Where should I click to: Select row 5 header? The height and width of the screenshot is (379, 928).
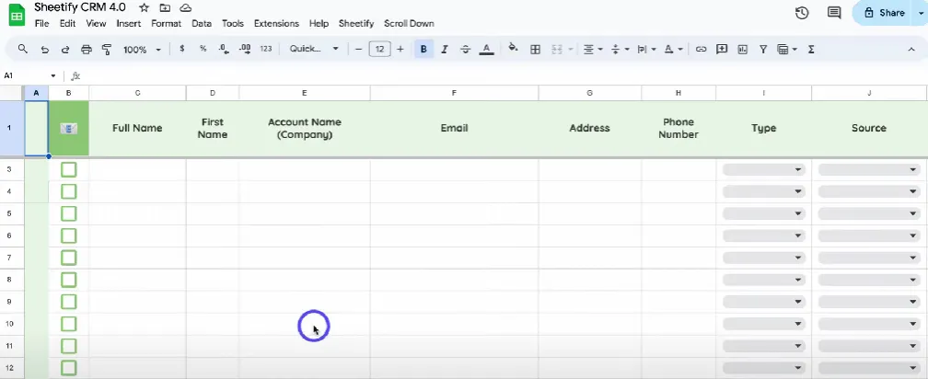click(x=11, y=213)
